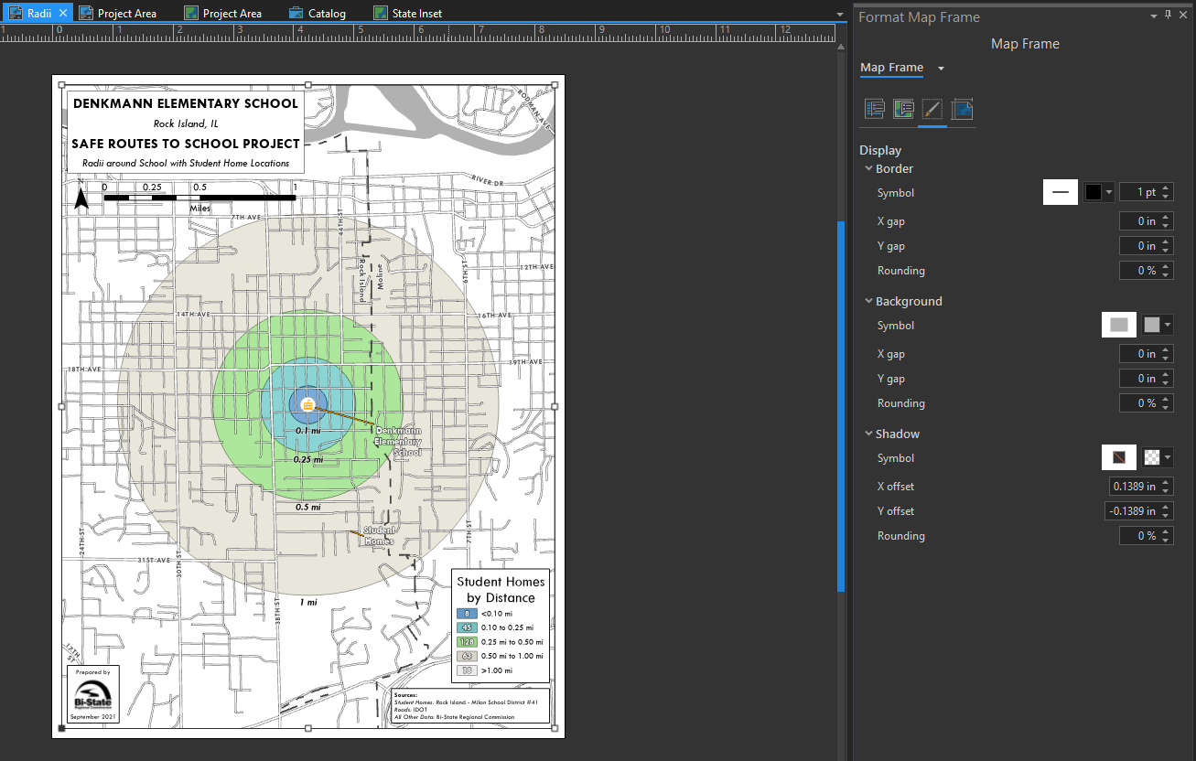
Task: Collapse the Shadow section
Action: [868, 434]
